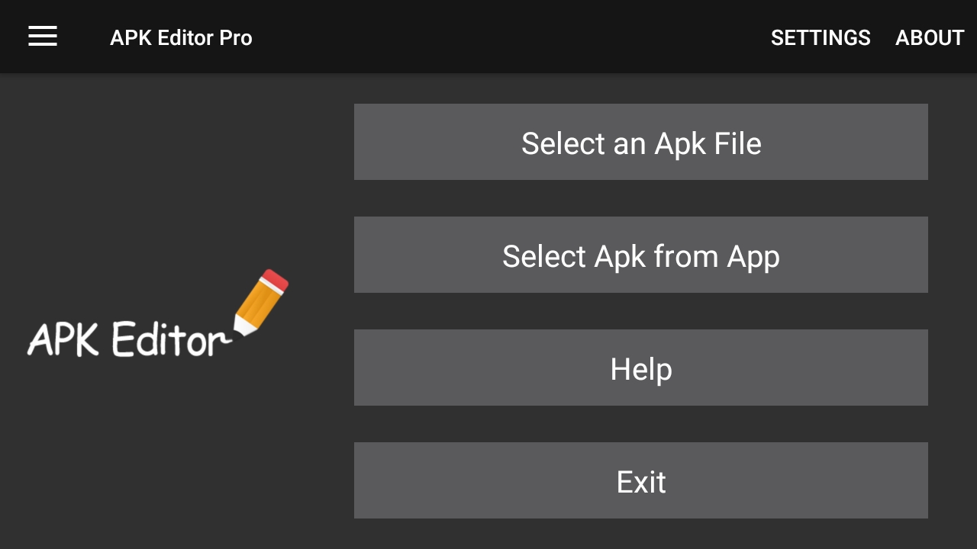Open the Help button

point(641,368)
